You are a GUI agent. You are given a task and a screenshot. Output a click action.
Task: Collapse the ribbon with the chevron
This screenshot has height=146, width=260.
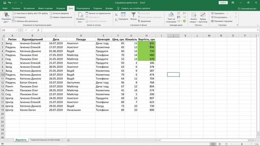click(x=258, y=25)
